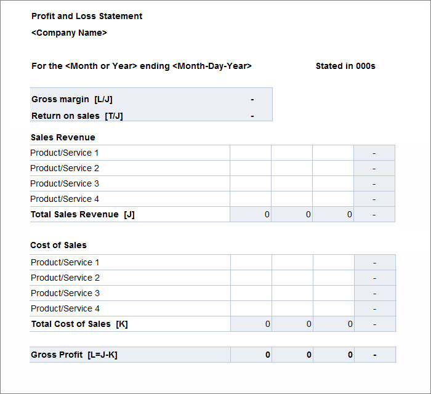Select the Return on sales [T/J] label

(x=77, y=115)
